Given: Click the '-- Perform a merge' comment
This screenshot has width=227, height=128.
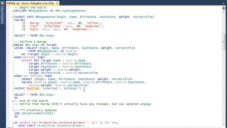Looking at the screenshot, I should [30, 42].
